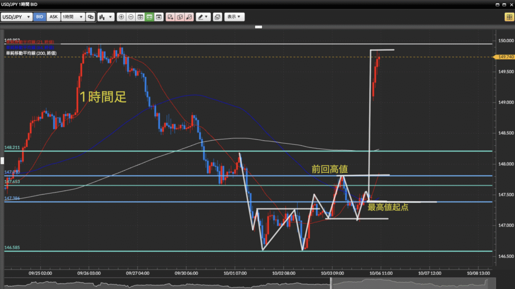Open the drawing pen tool menu
Image resolution: width=515 pixels, height=289 pixels.
pyautogui.click(x=203, y=17)
